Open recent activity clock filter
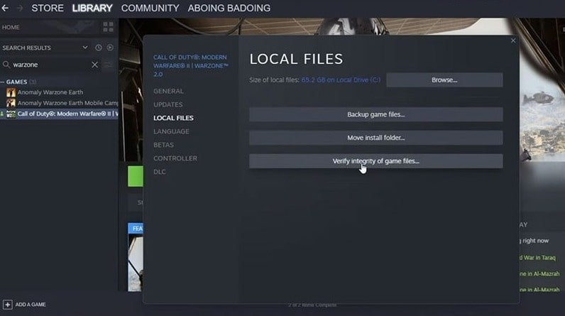The width and height of the screenshot is (565, 316). tap(99, 48)
